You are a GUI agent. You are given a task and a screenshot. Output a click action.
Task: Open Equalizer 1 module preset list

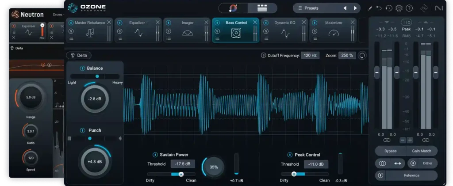[119, 38]
